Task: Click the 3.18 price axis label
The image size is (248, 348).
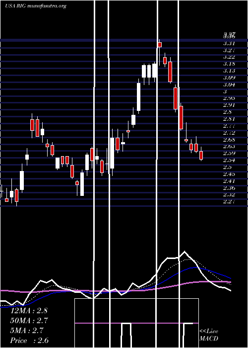Action: (x=229, y=64)
